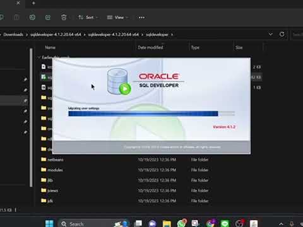The height and width of the screenshot is (227, 303).
Task: Open the See more three-dot menu
Action: coord(141,18)
